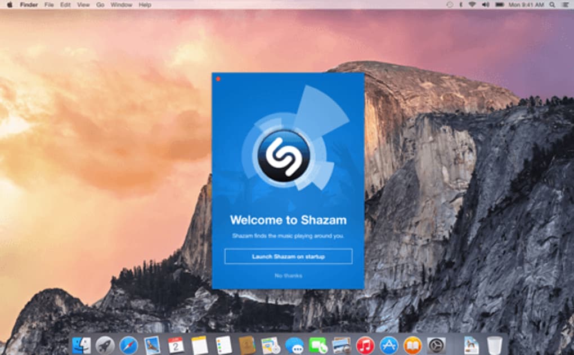Open System Preferences in Dock
574x355 pixels.
436,345
